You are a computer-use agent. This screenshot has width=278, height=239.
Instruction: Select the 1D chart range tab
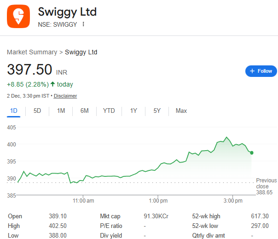(x=14, y=111)
